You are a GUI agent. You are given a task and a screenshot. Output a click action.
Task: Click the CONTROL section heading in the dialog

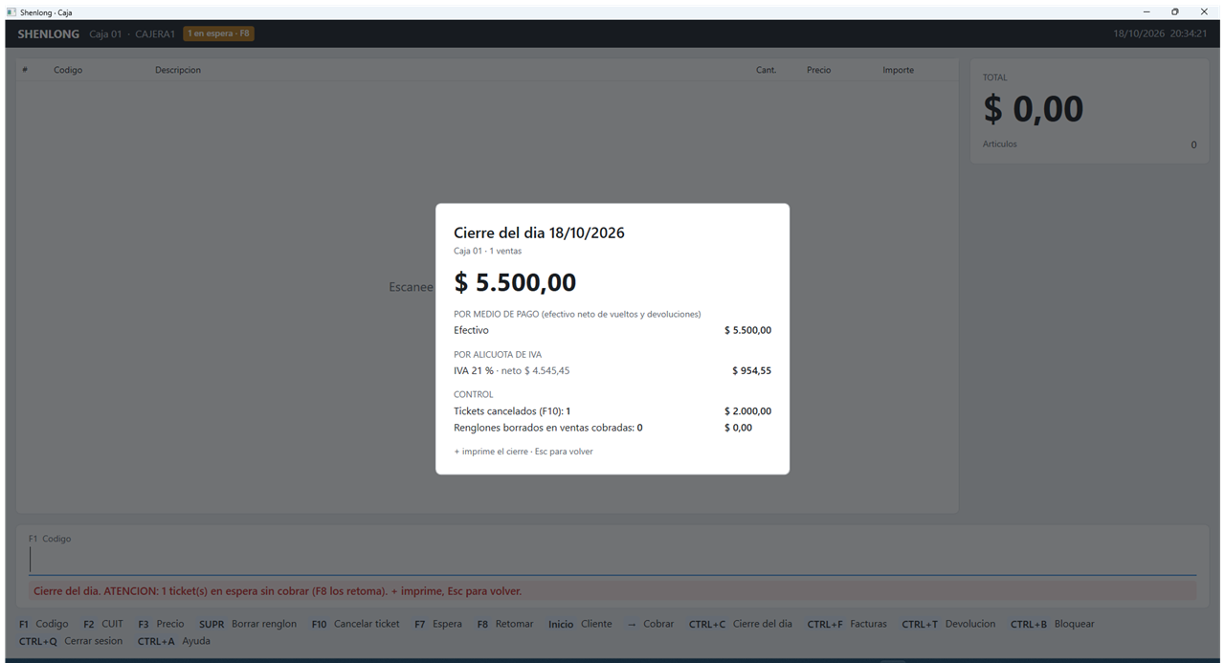474,394
